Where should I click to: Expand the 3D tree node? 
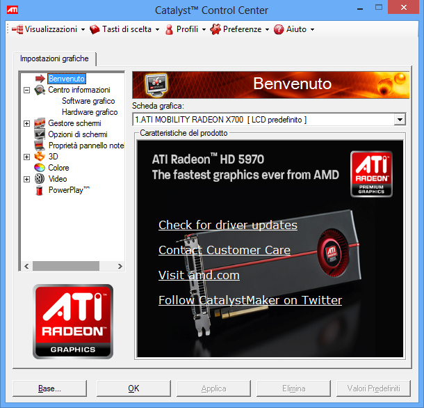coord(27,157)
